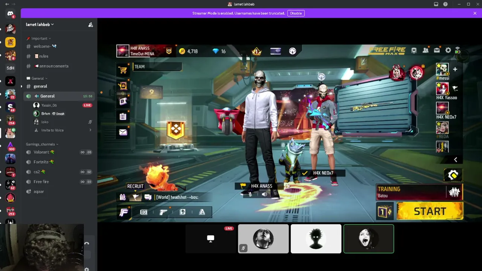Join the Free fire voice channel

coord(58,181)
